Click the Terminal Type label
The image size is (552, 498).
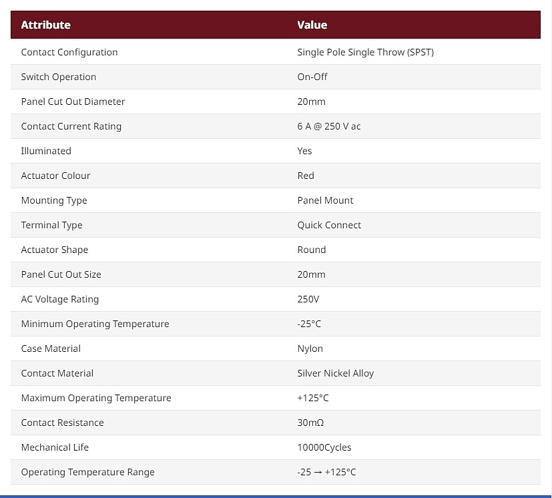point(52,225)
